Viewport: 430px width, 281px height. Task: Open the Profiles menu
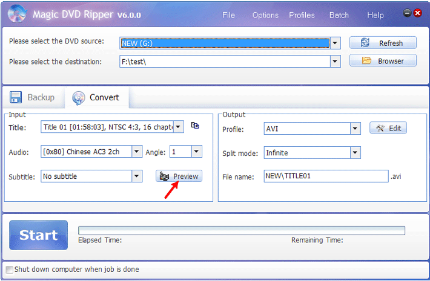click(x=302, y=15)
